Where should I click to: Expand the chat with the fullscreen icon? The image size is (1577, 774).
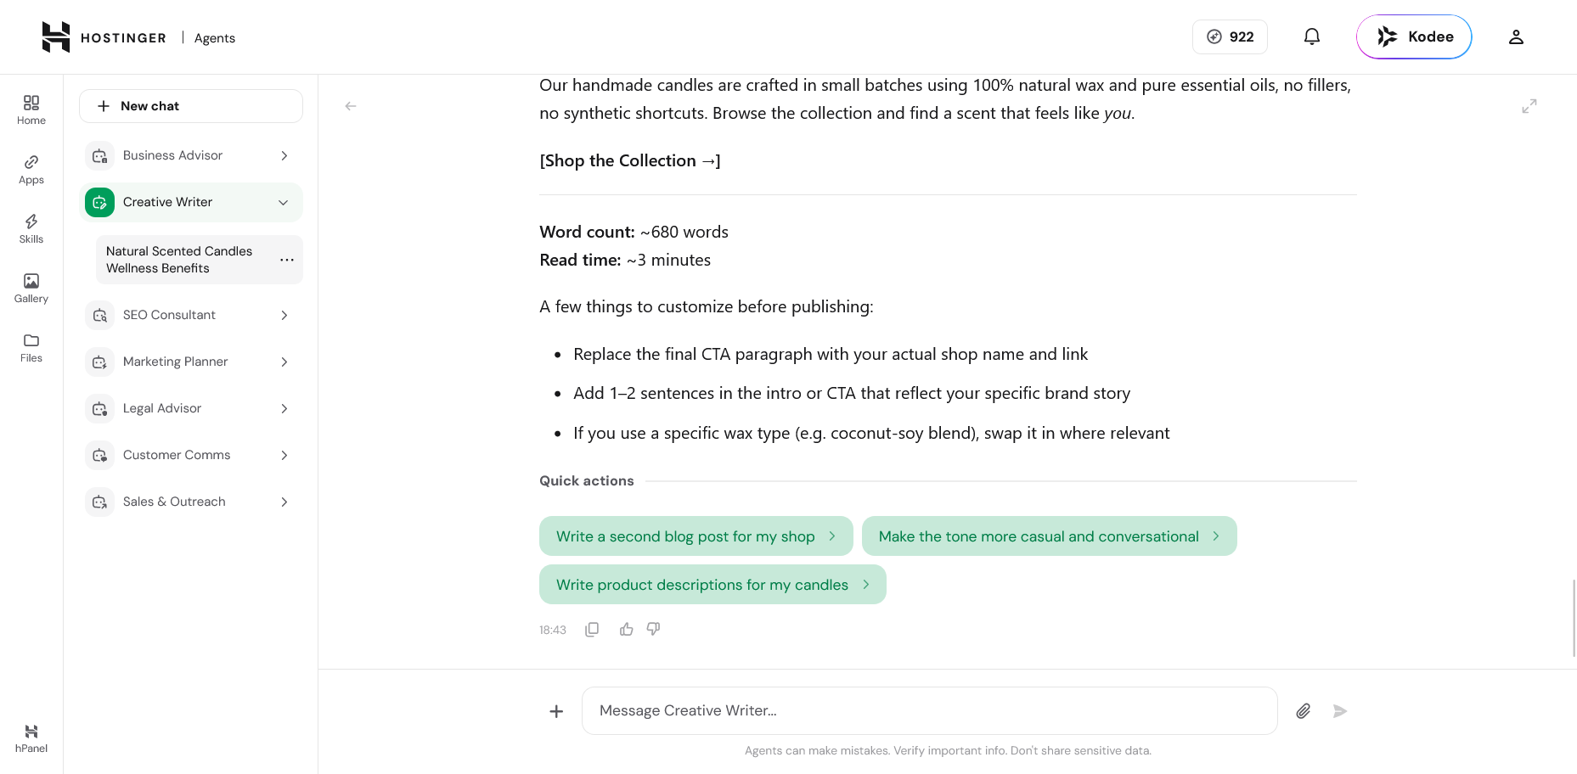coord(1529,106)
